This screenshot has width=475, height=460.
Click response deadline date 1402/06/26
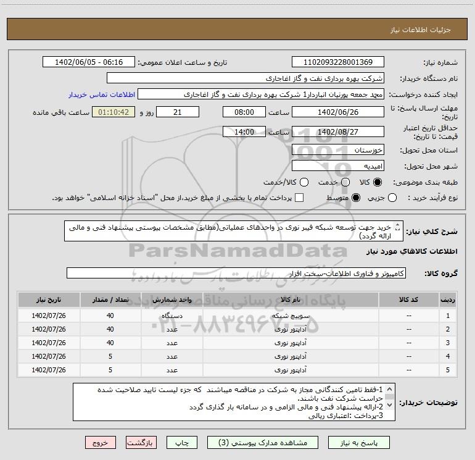click(x=338, y=112)
